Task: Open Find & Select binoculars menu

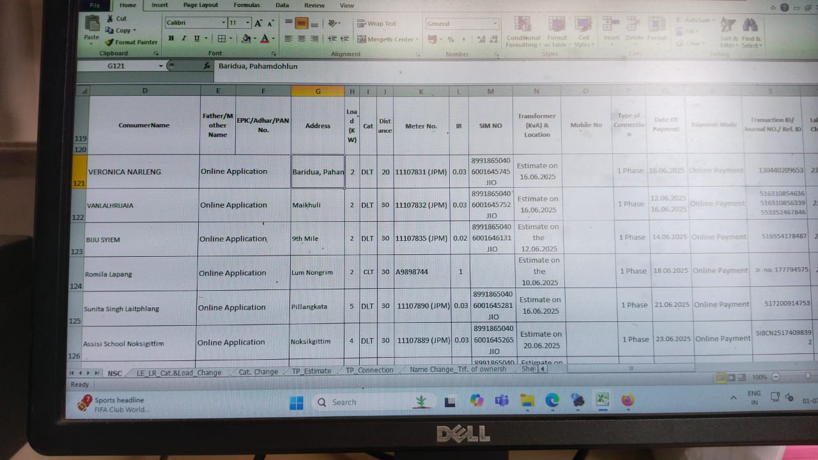Action: click(750, 33)
